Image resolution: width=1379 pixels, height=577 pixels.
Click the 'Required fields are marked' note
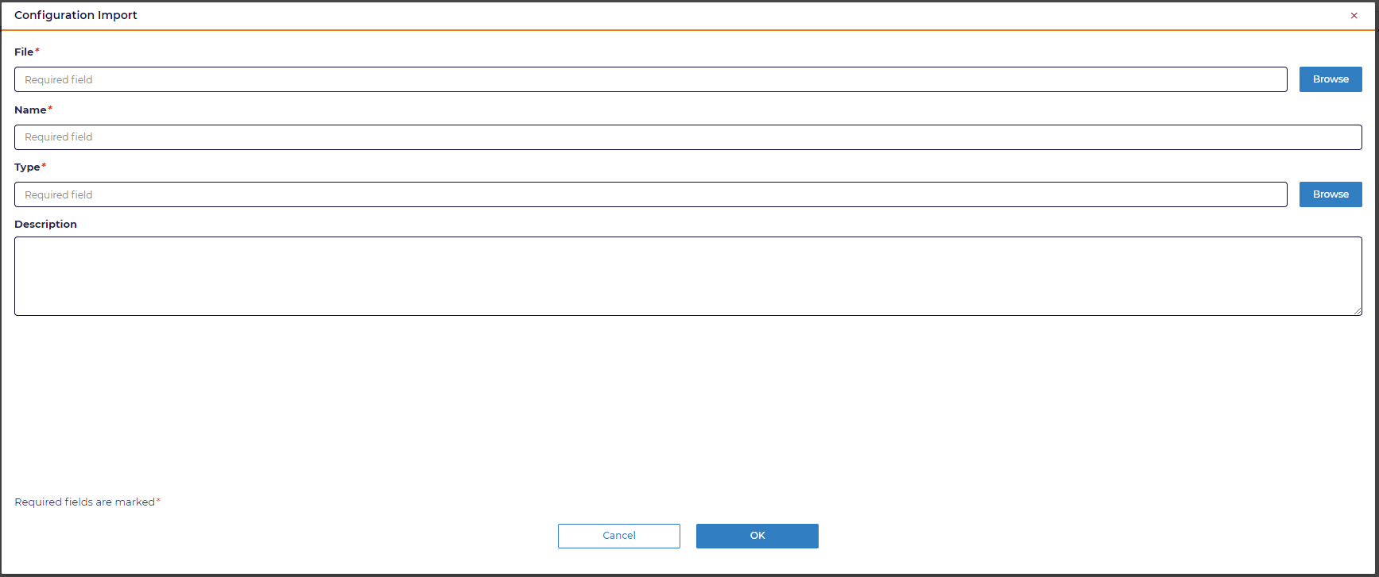tap(84, 502)
